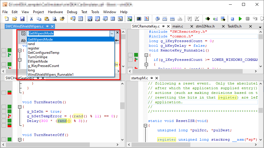Screen dimensions: 264x148
Task: Switch to the stm32f4xx.h tab
Action: tap(205, 26)
